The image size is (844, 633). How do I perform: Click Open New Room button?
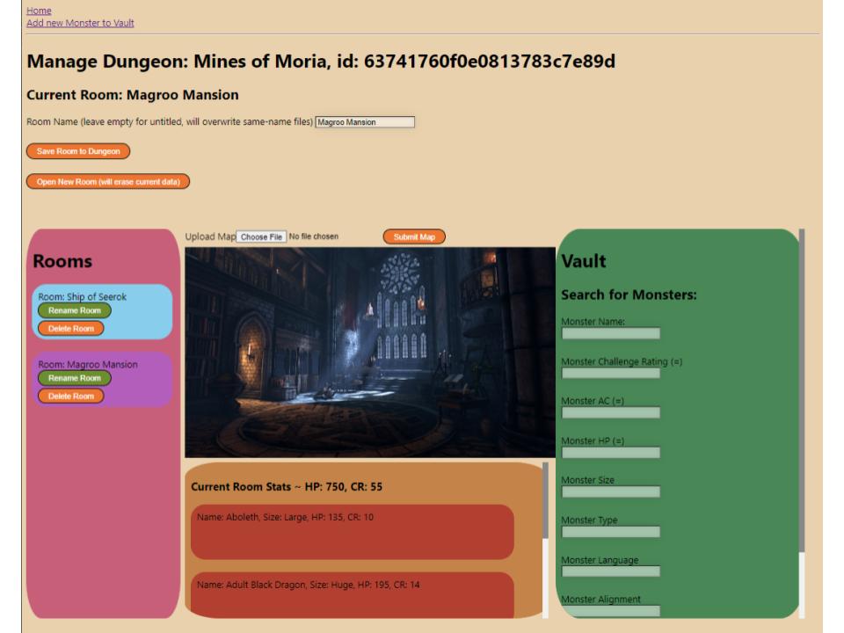pos(108,181)
